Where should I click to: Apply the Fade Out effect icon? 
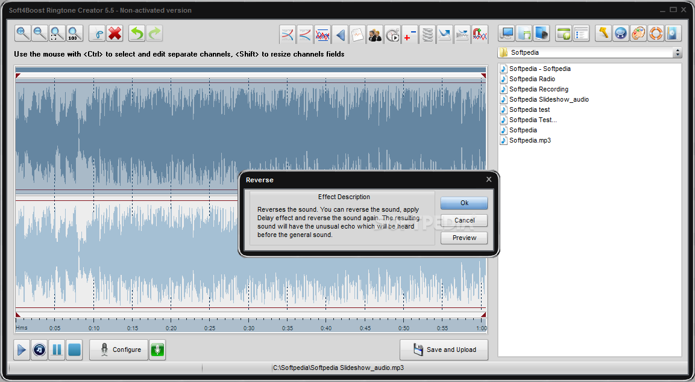[305, 34]
